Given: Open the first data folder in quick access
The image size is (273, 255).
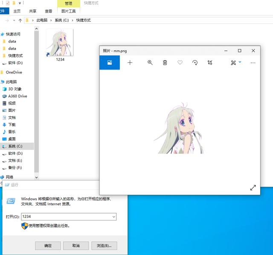Looking at the screenshot, I should pos(12,41).
